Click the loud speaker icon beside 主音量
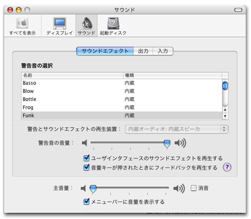 pos(179,188)
